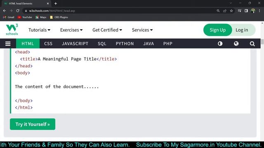Viewport: 264px width, 148px height.
Task: Switch to the PYTHON tab
Action: tap(125, 44)
